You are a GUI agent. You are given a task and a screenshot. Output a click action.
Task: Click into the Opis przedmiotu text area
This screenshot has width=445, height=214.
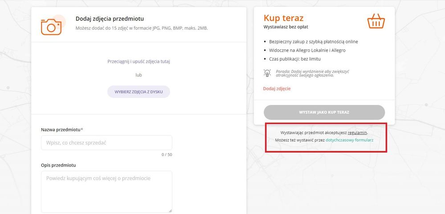[x=106, y=191]
